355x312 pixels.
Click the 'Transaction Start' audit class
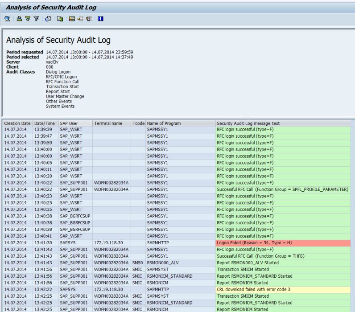62,86
